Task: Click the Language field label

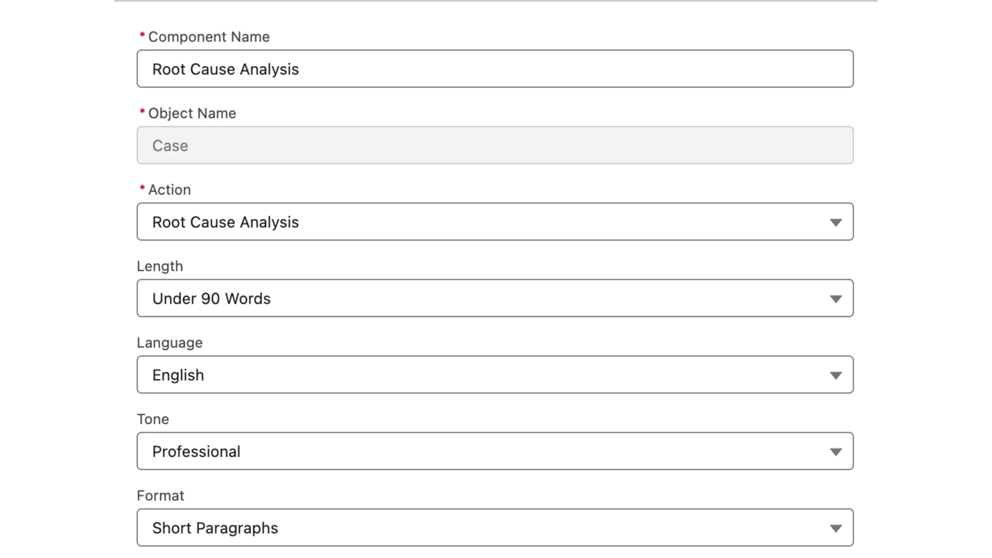Action: pyautogui.click(x=169, y=342)
